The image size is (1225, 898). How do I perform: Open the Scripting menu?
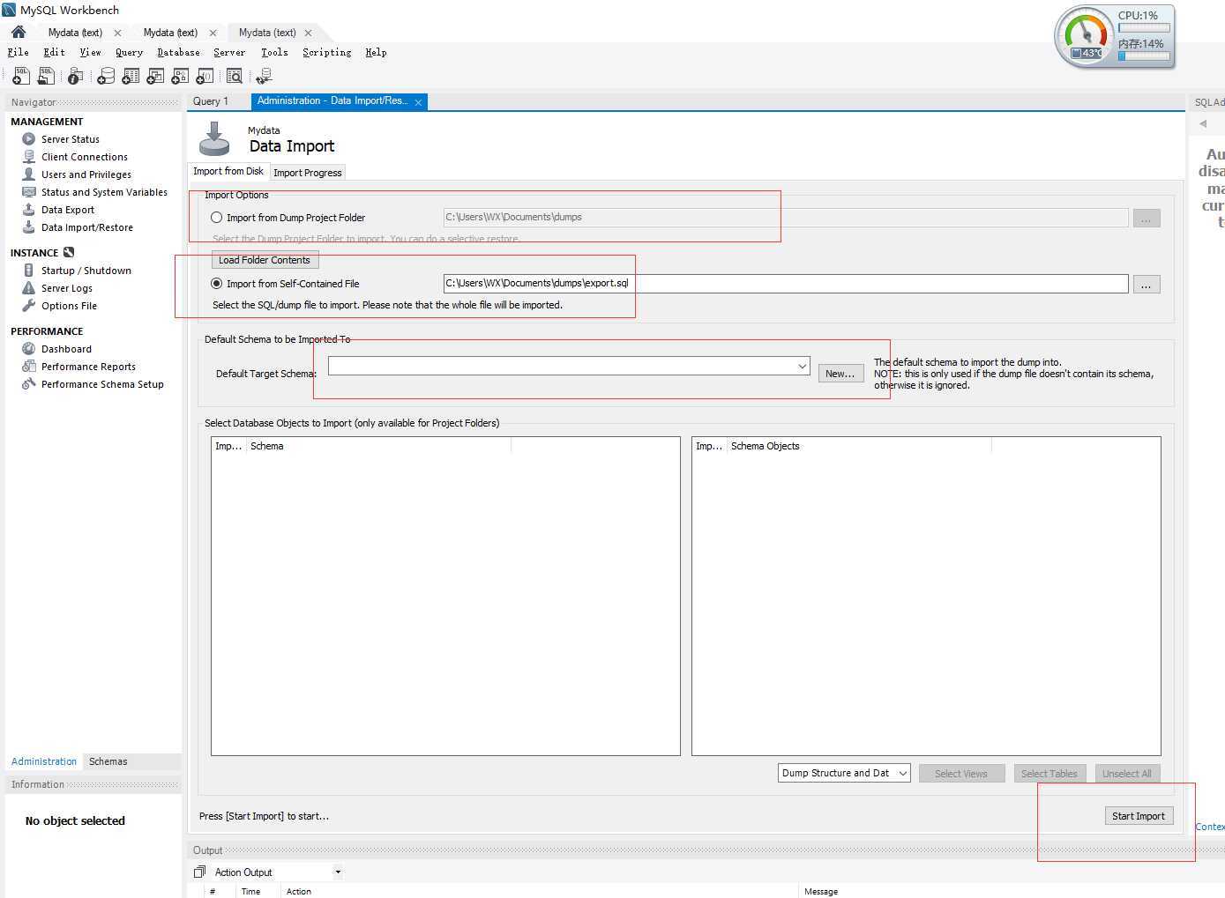[327, 52]
